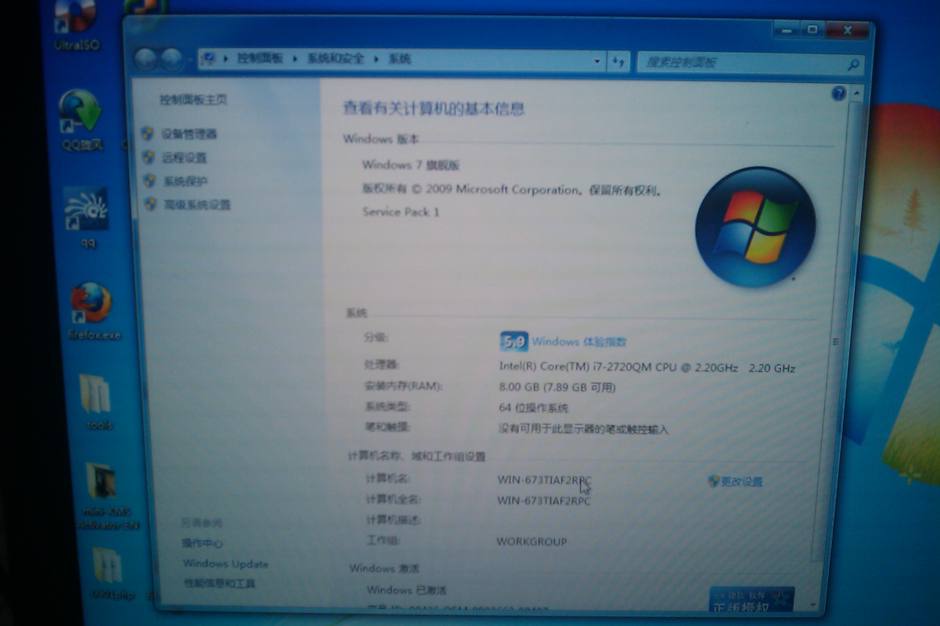Click the 5.9 experience index score badge

click(514, 341)
